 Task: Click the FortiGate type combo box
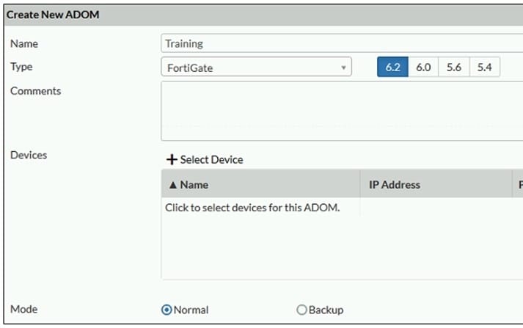pyautogui.click(x=249, y=68)
